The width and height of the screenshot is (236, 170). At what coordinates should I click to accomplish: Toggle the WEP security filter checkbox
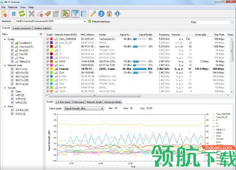pyautogui.click(x=12, y=95)
